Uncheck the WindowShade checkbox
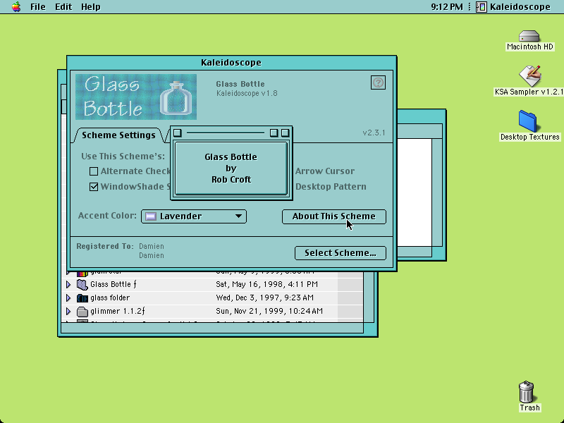Viewport: 564px width, 423px height. (x=94, y=187)
